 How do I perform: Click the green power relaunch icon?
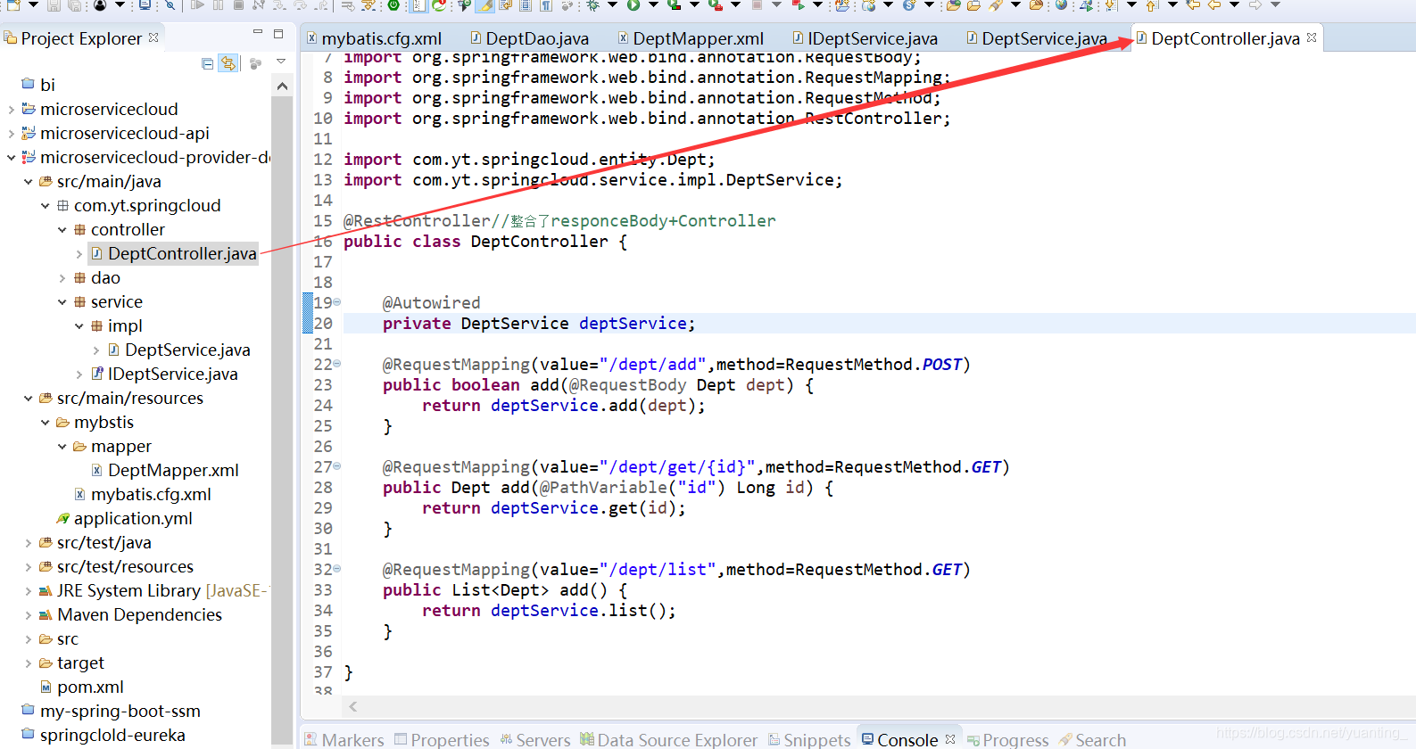coord(394,5)
